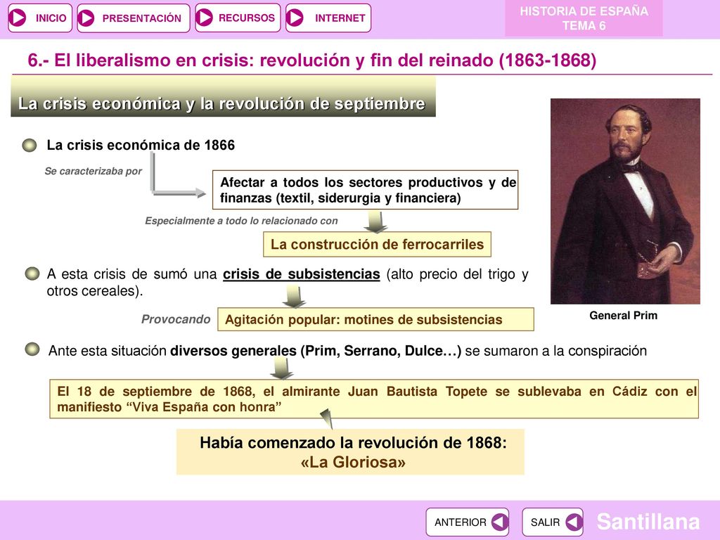
Task: Click 'La crisis económica de 1866' heading
Action: point(141,145)
